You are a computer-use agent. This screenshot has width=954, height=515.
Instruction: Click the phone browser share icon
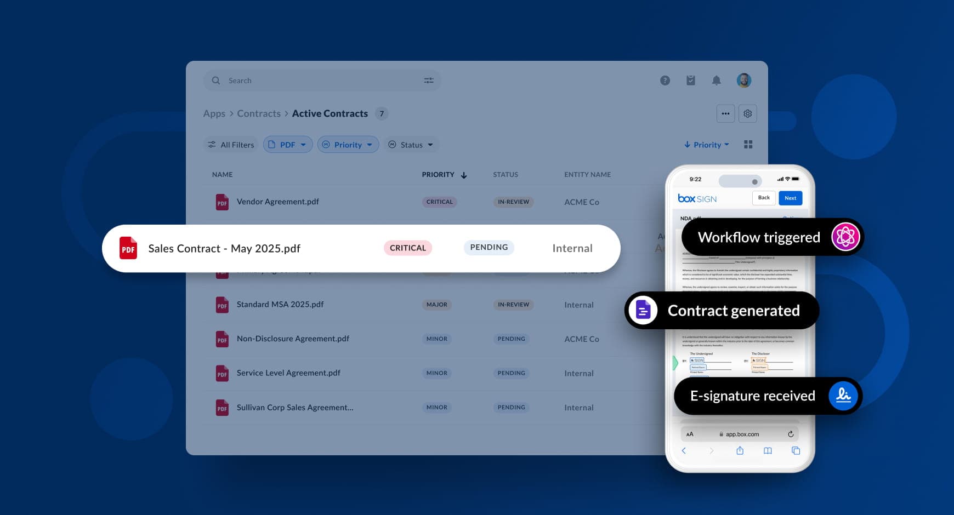[x=740, y=450]
